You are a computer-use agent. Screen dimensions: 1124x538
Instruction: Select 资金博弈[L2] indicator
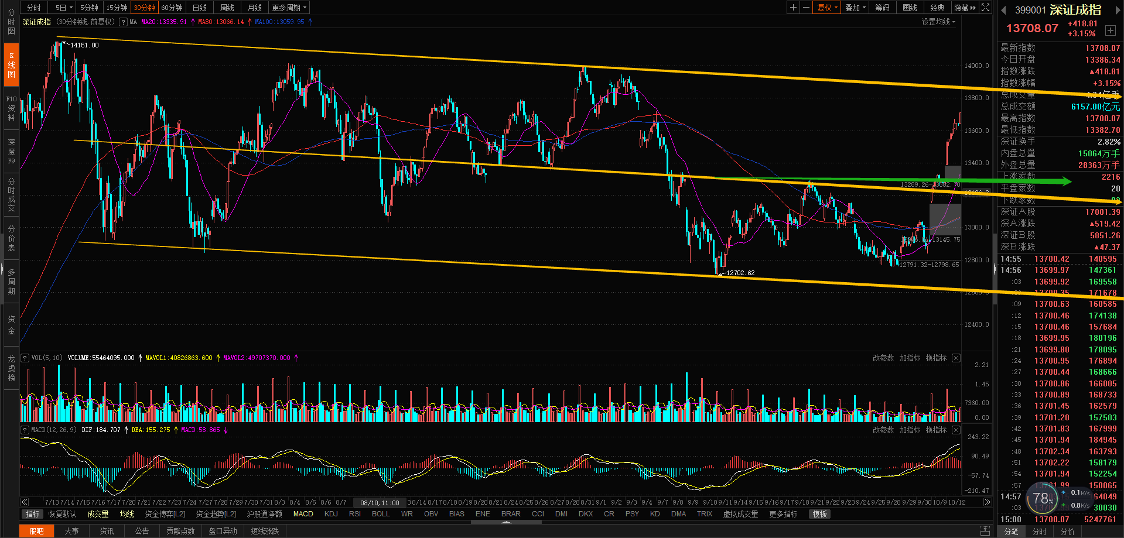(x=165, y=514)
